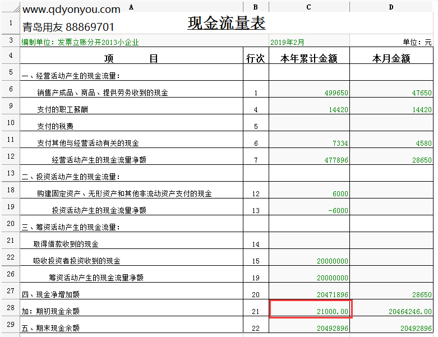Select column A header

pos(131,7)
